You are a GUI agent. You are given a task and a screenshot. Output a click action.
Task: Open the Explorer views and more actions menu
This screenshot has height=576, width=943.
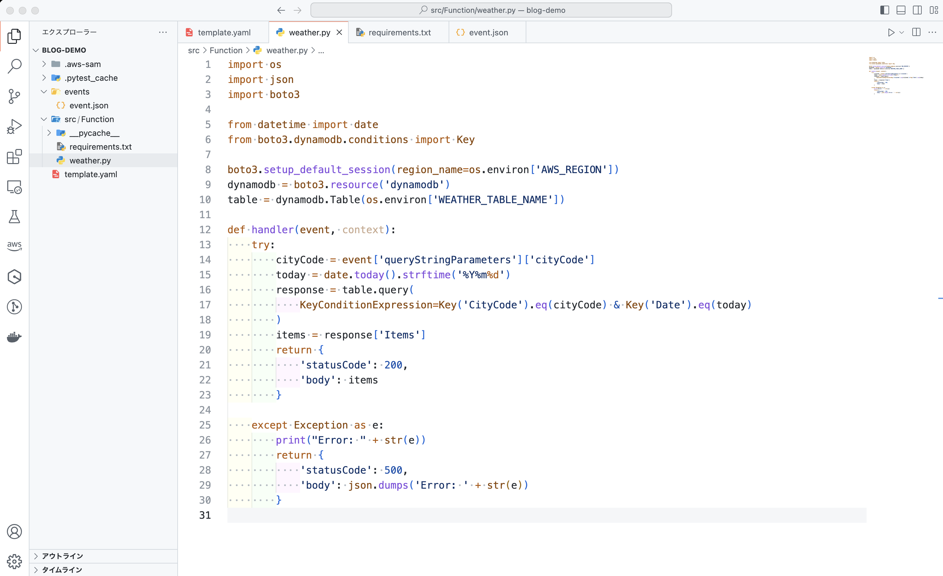point(163,32)
